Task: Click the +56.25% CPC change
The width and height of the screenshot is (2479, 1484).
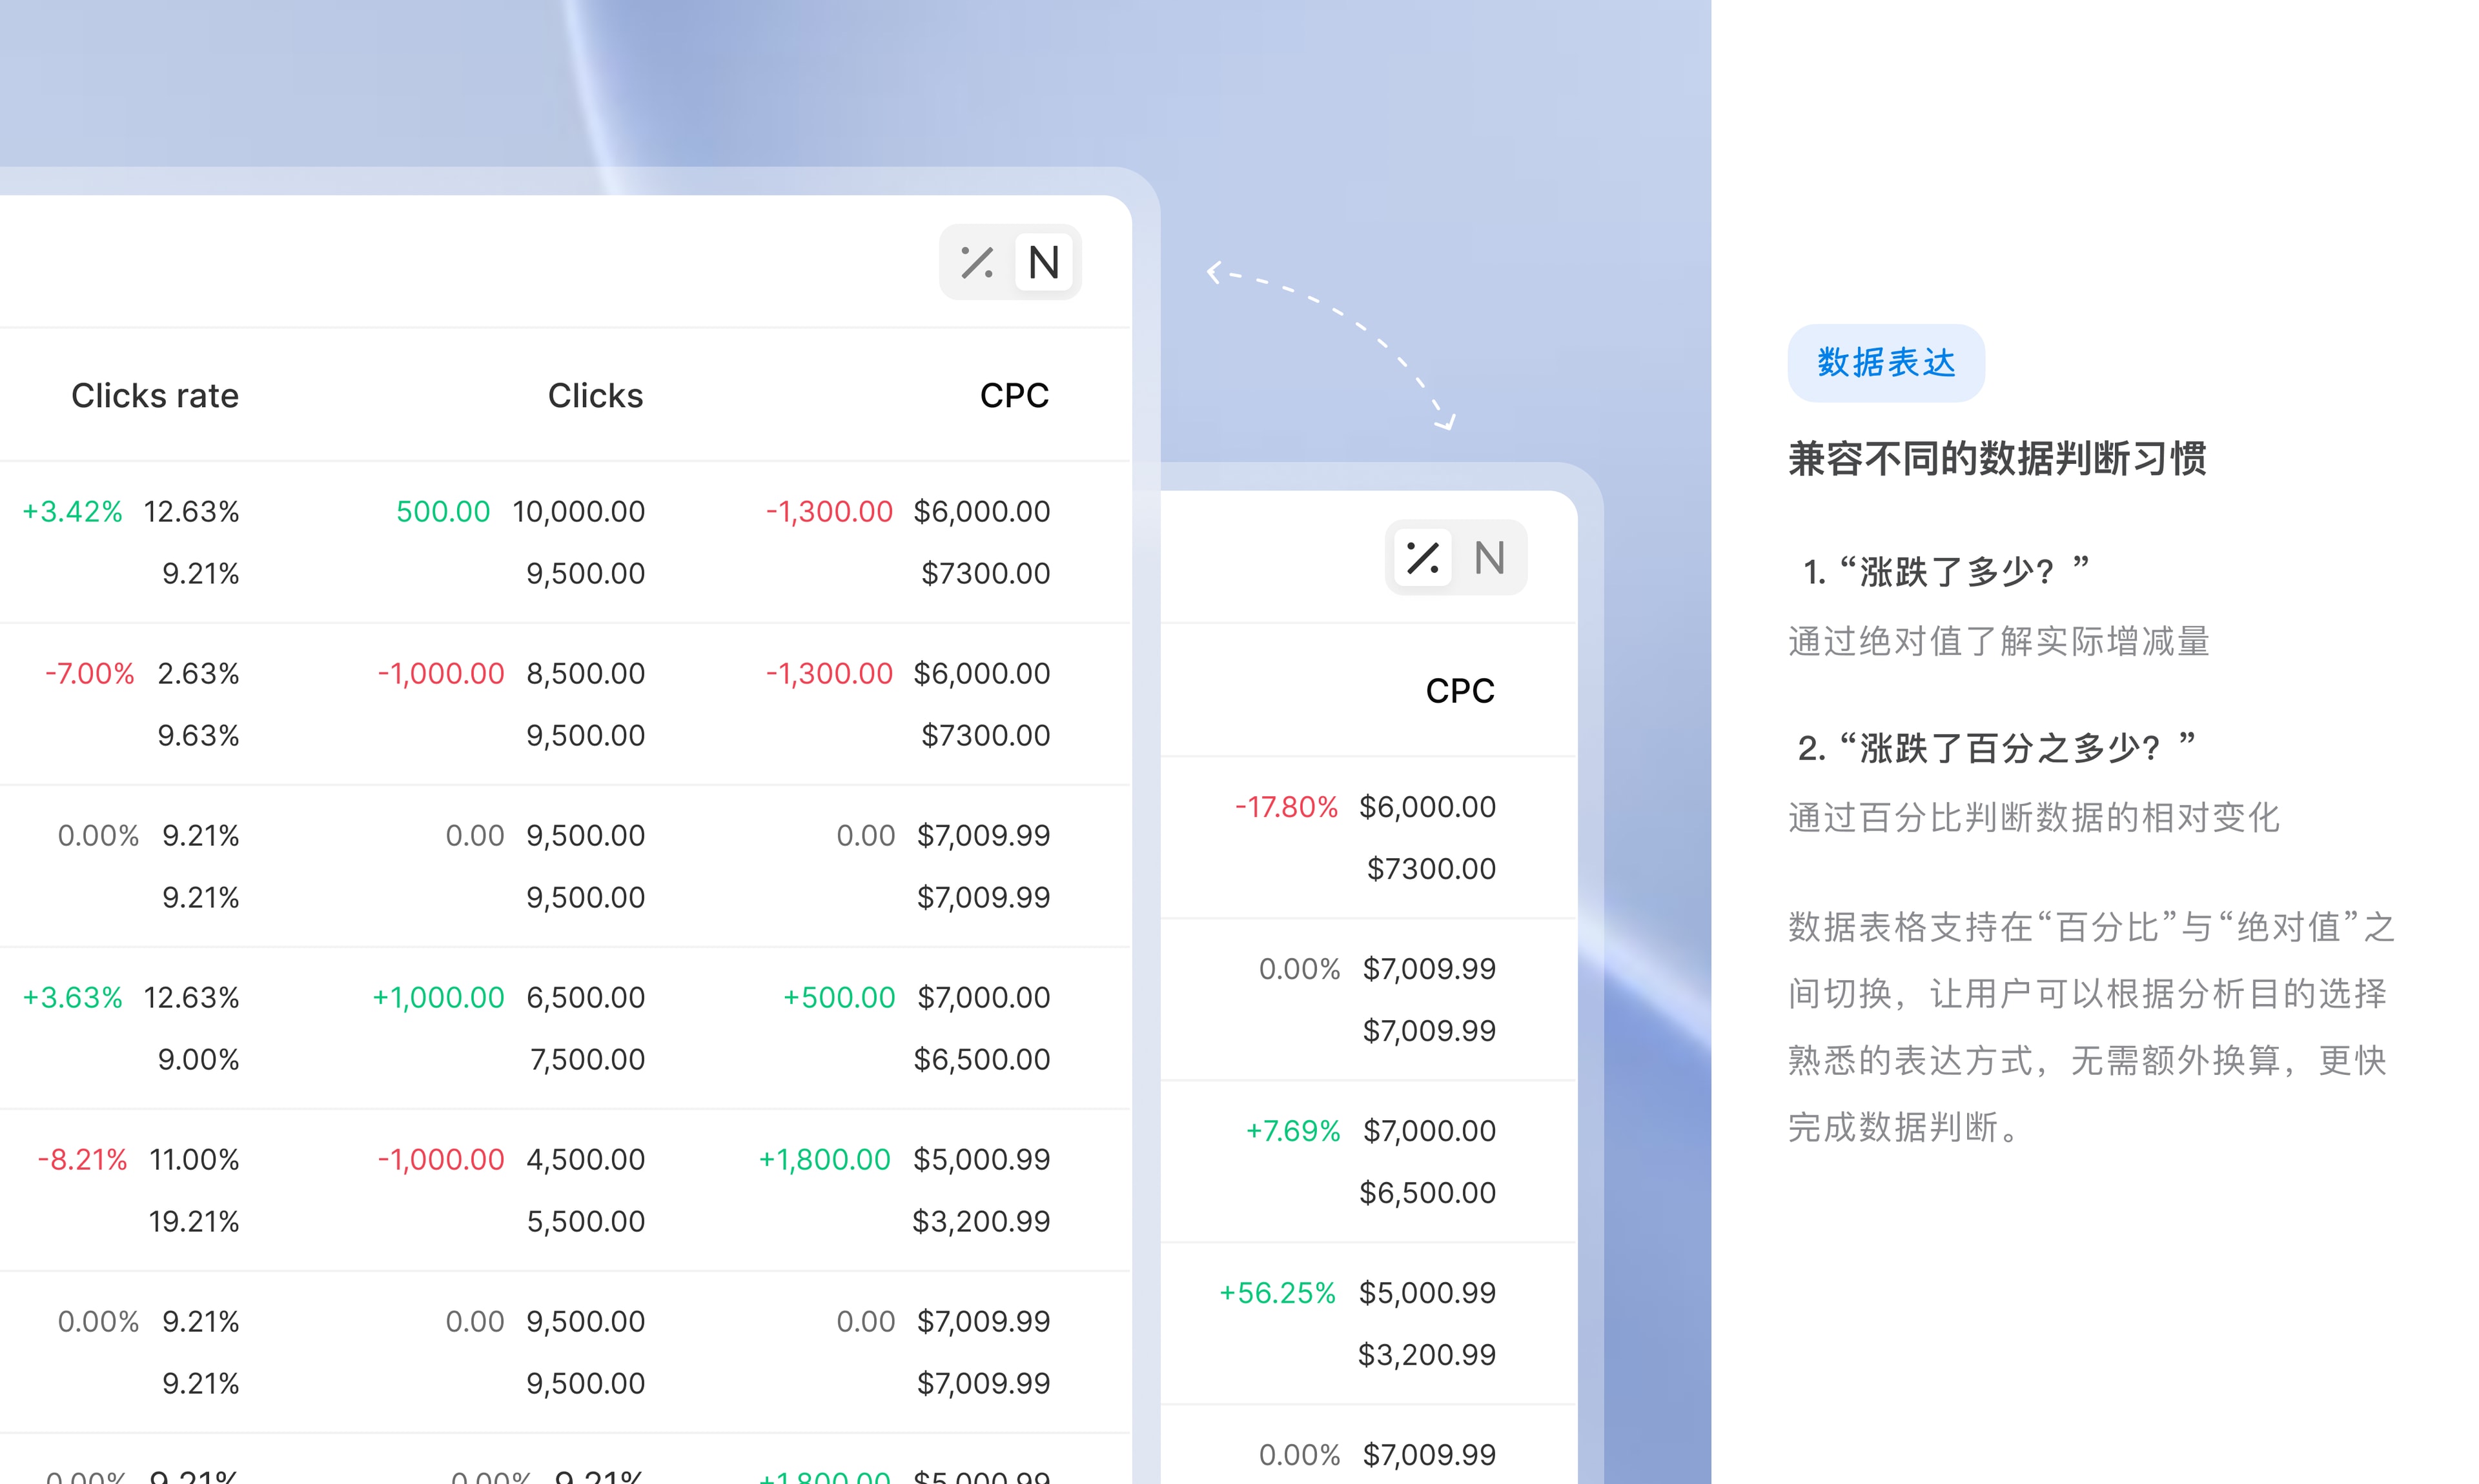Action: click(1278, 1292)
